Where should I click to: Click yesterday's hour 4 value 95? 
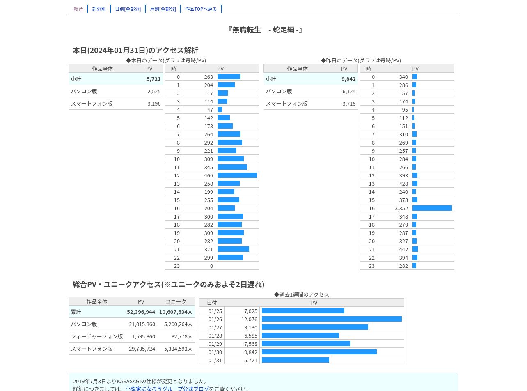(405, 110)
